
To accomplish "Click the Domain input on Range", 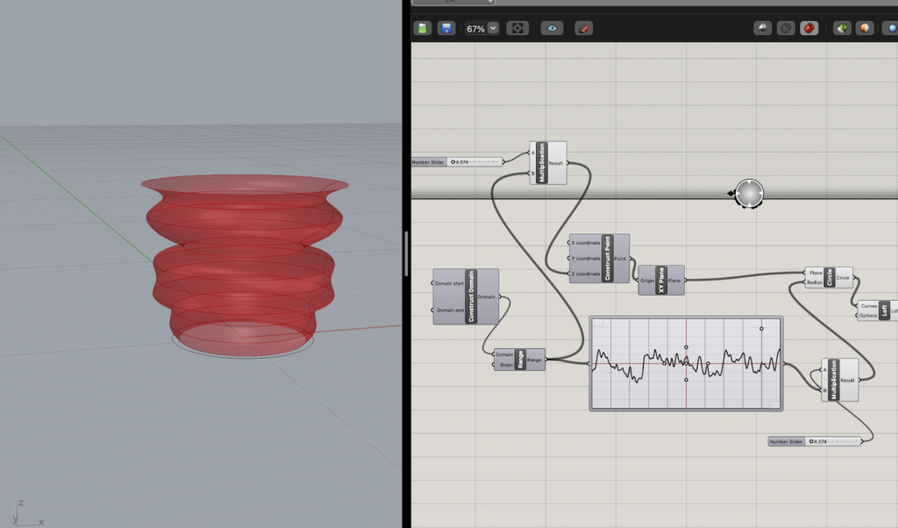I will click(504, 354).
